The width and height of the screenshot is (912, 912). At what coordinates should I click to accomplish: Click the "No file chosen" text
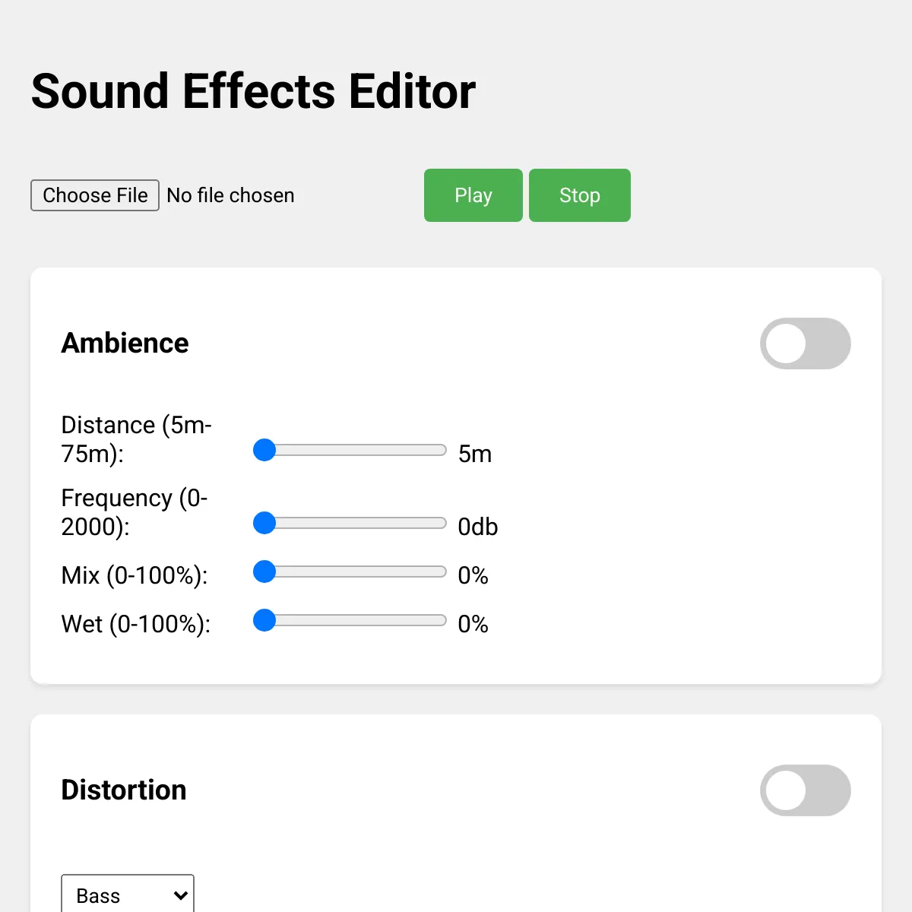click(230, 195)
